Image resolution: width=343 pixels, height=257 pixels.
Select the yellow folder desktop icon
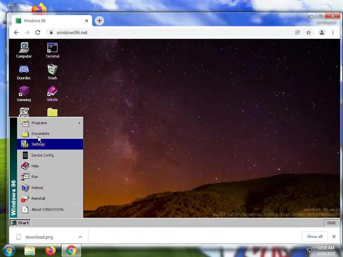click(52, 112)
